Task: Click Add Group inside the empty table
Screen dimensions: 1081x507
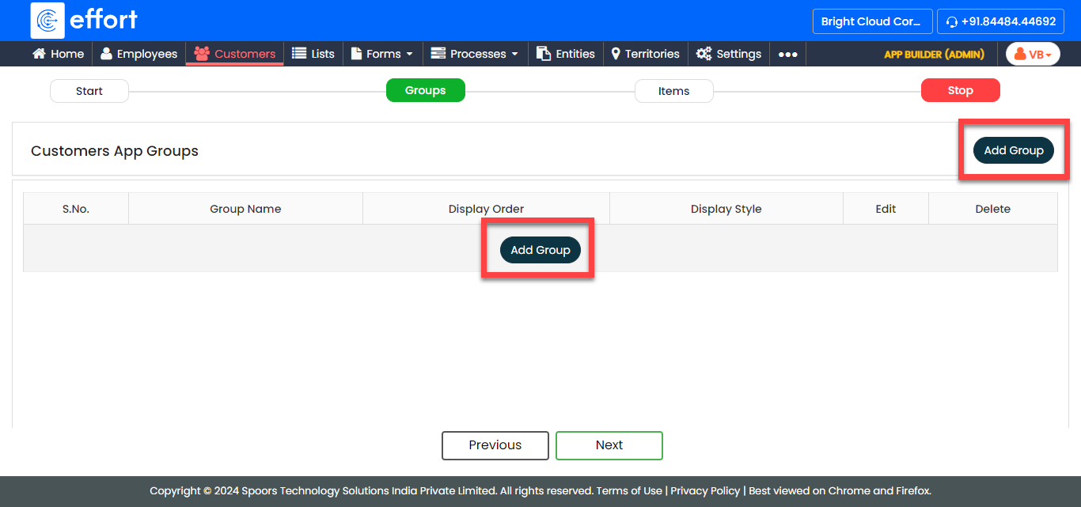Action: [540, 250]
